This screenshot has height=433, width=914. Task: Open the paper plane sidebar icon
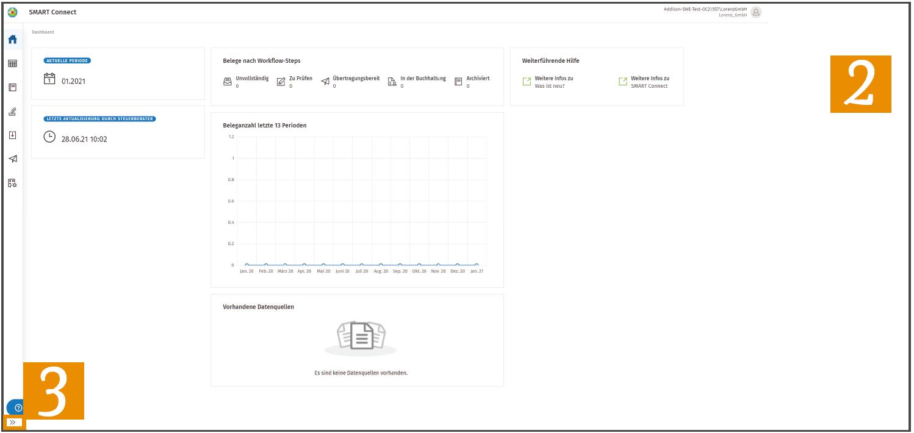coord(12,159)
